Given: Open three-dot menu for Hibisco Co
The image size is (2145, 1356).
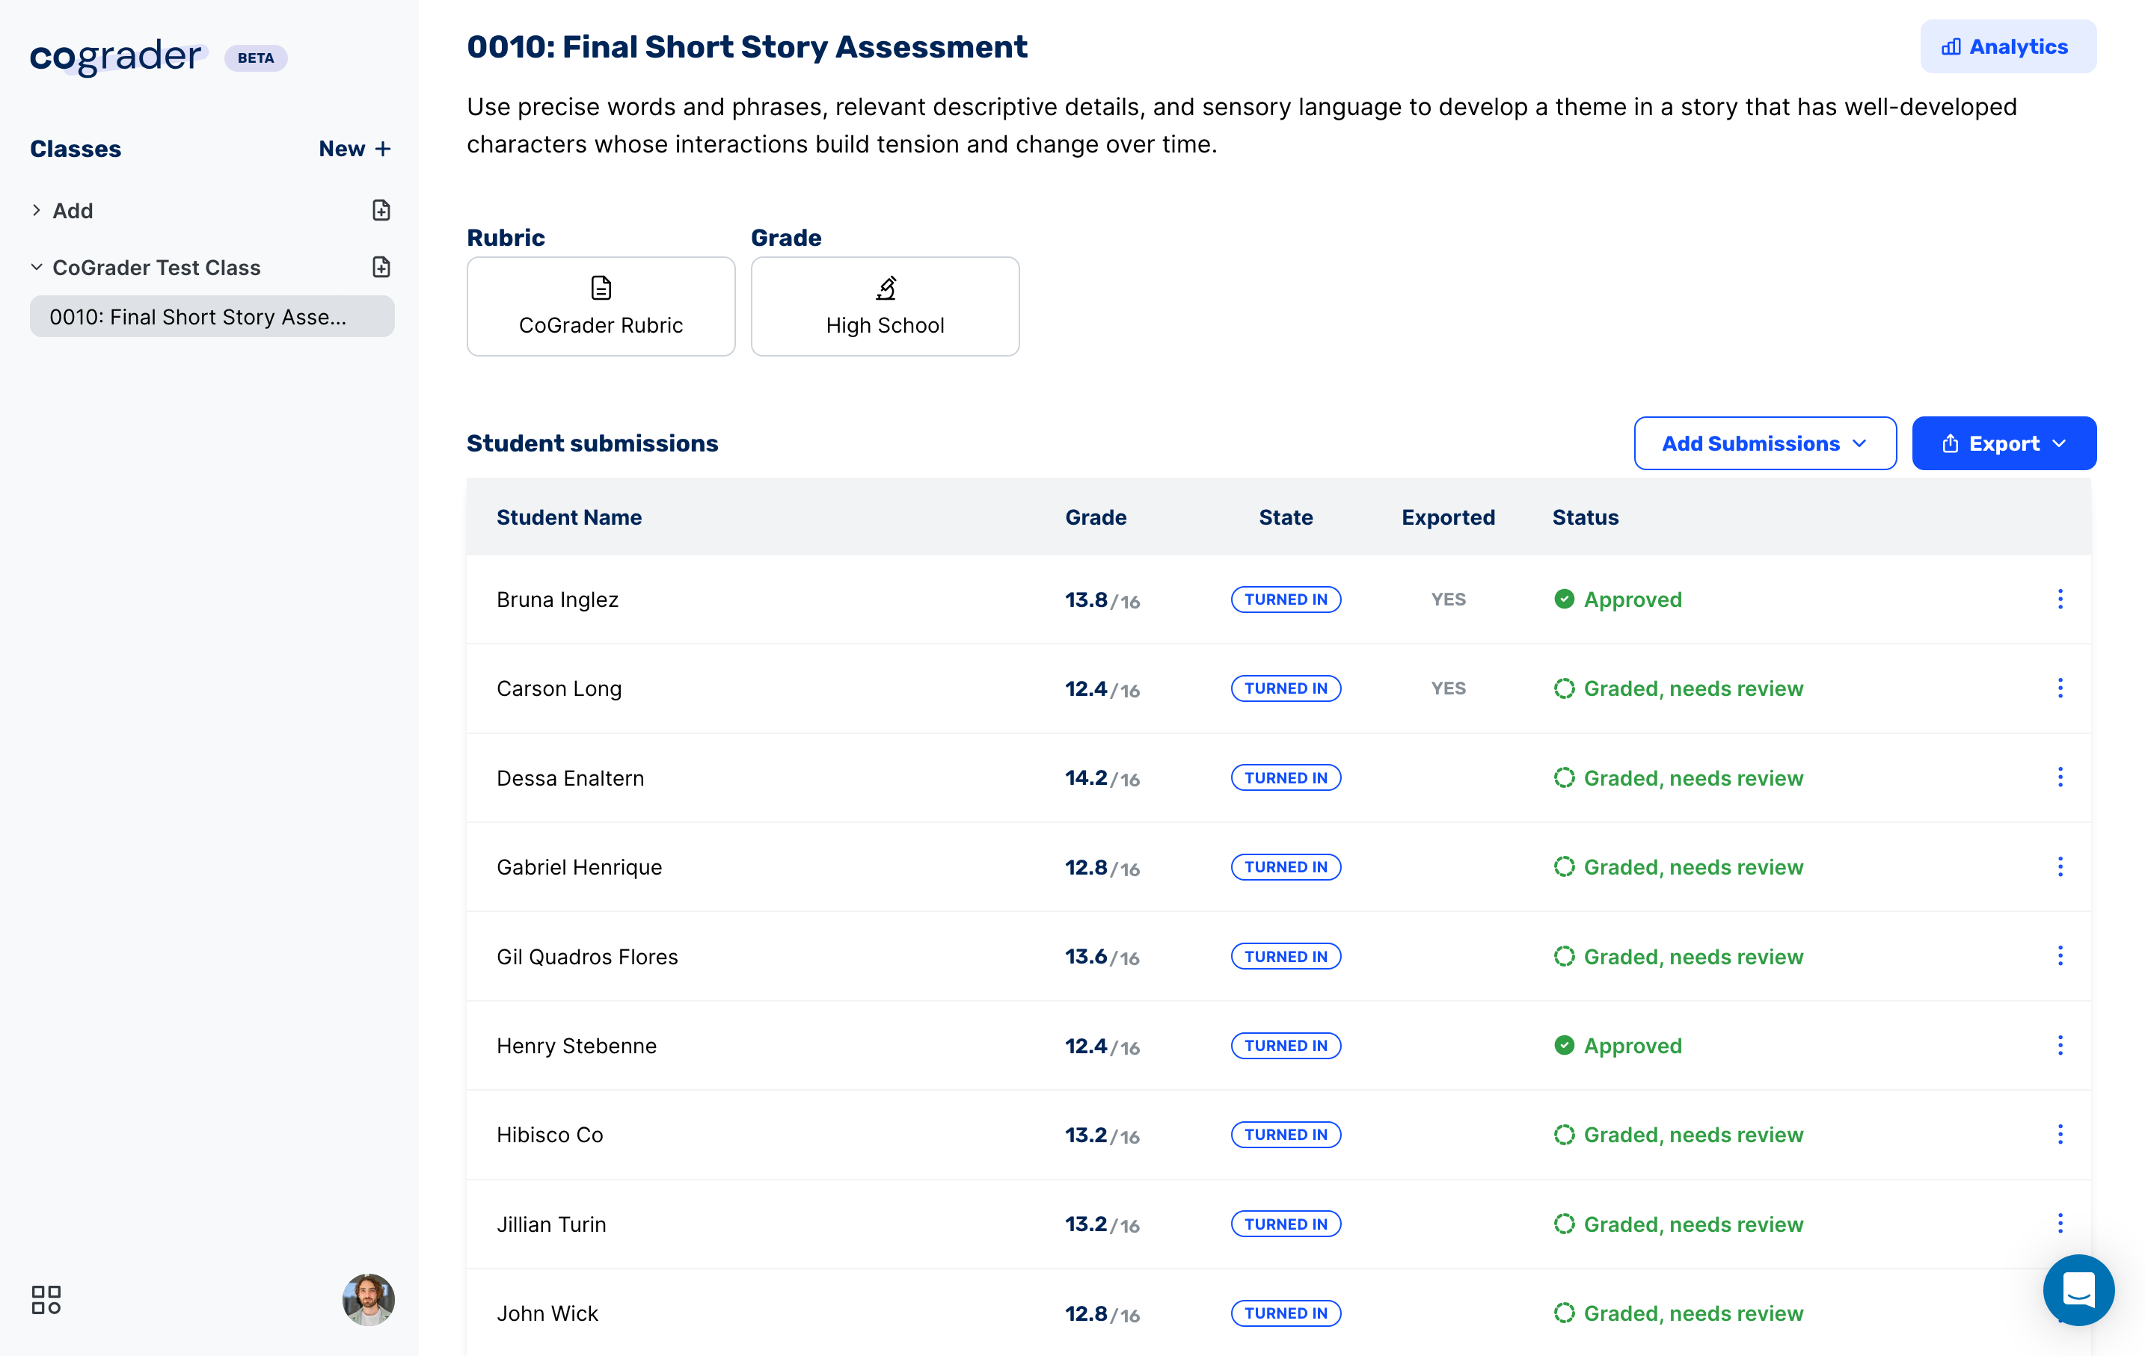Looking at the screenshot, I should [2060, 1134].
